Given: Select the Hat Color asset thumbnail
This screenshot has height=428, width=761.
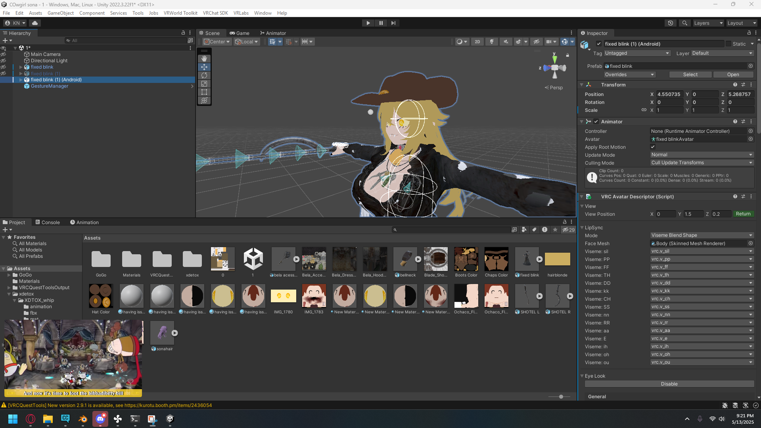Looking at the screenshot, I should pos(101,296).
